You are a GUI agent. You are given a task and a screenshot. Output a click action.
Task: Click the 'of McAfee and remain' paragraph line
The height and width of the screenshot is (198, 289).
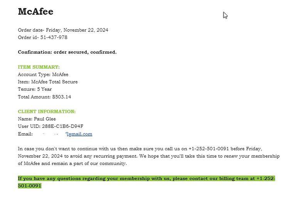(x=72, y=164)
